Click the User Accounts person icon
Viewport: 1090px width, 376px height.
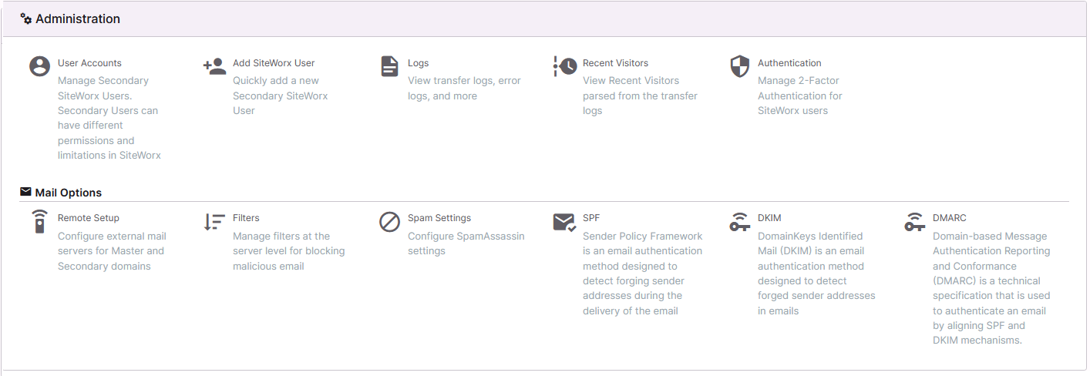click(39, 66)
